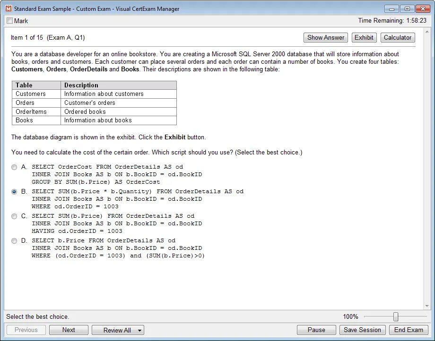Click the Books table cell
This screenshot has width=435, height=341.
pos(36,120)
